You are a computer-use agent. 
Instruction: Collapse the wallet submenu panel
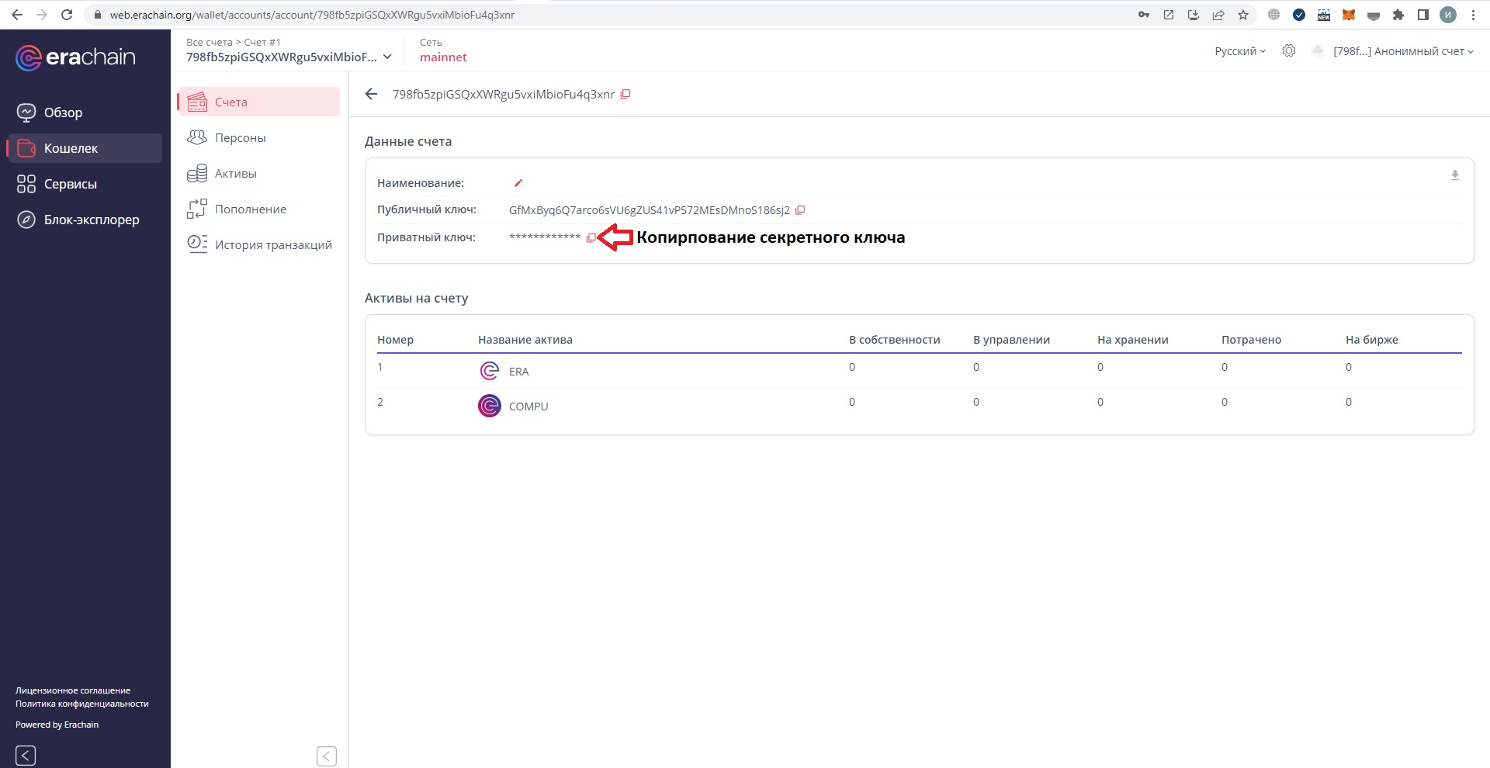click(327, 756)
